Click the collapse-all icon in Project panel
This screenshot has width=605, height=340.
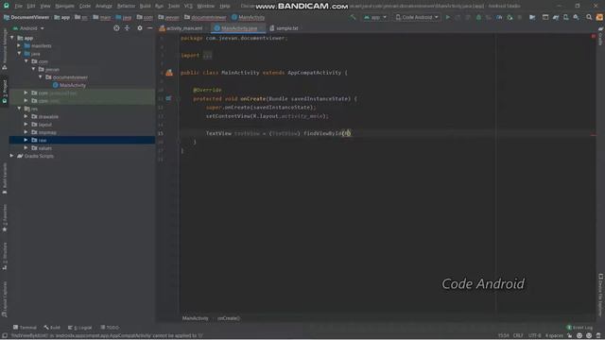point(127,28)
